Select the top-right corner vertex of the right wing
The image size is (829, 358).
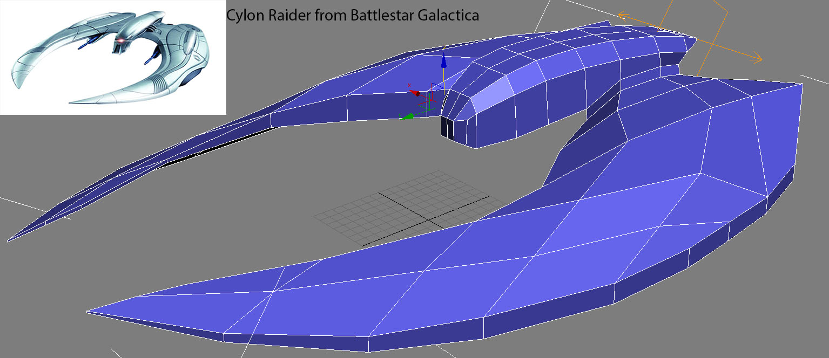[x=800, y=84]
